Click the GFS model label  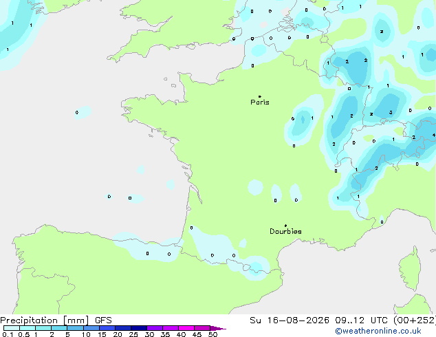tap(103, 320)
